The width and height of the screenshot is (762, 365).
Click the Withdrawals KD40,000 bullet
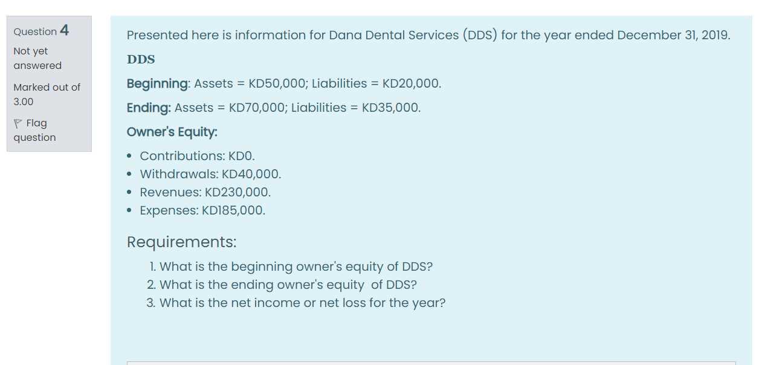210,174
